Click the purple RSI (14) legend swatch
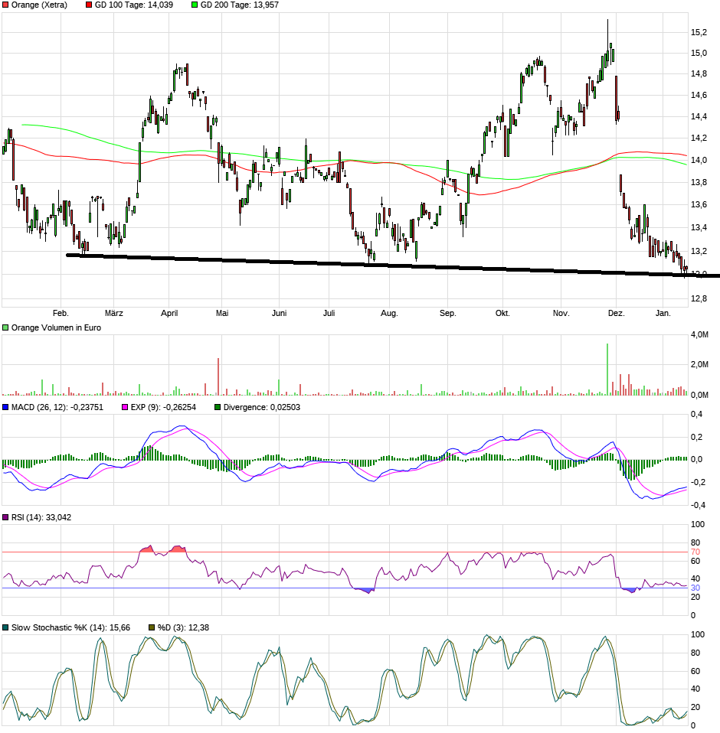This screenshot has width=720, height=733. (6, 518)
